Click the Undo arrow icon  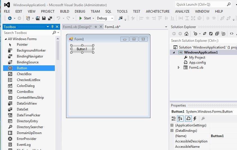coord(58,18)
